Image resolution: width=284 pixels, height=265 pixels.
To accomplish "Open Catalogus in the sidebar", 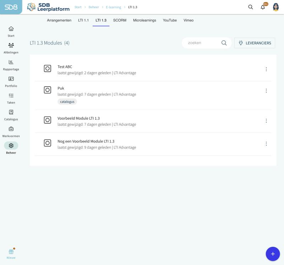I will 11,115.
